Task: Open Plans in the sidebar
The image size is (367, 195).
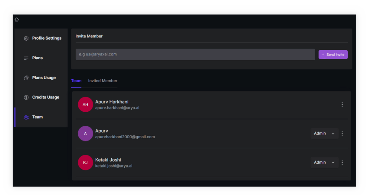Action: [41, 58]
